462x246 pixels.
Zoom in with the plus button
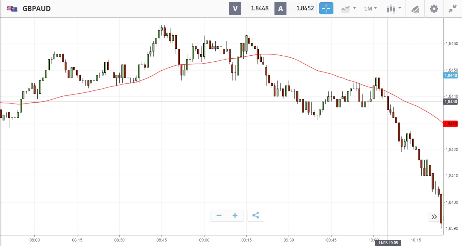(x=235, y=215)
